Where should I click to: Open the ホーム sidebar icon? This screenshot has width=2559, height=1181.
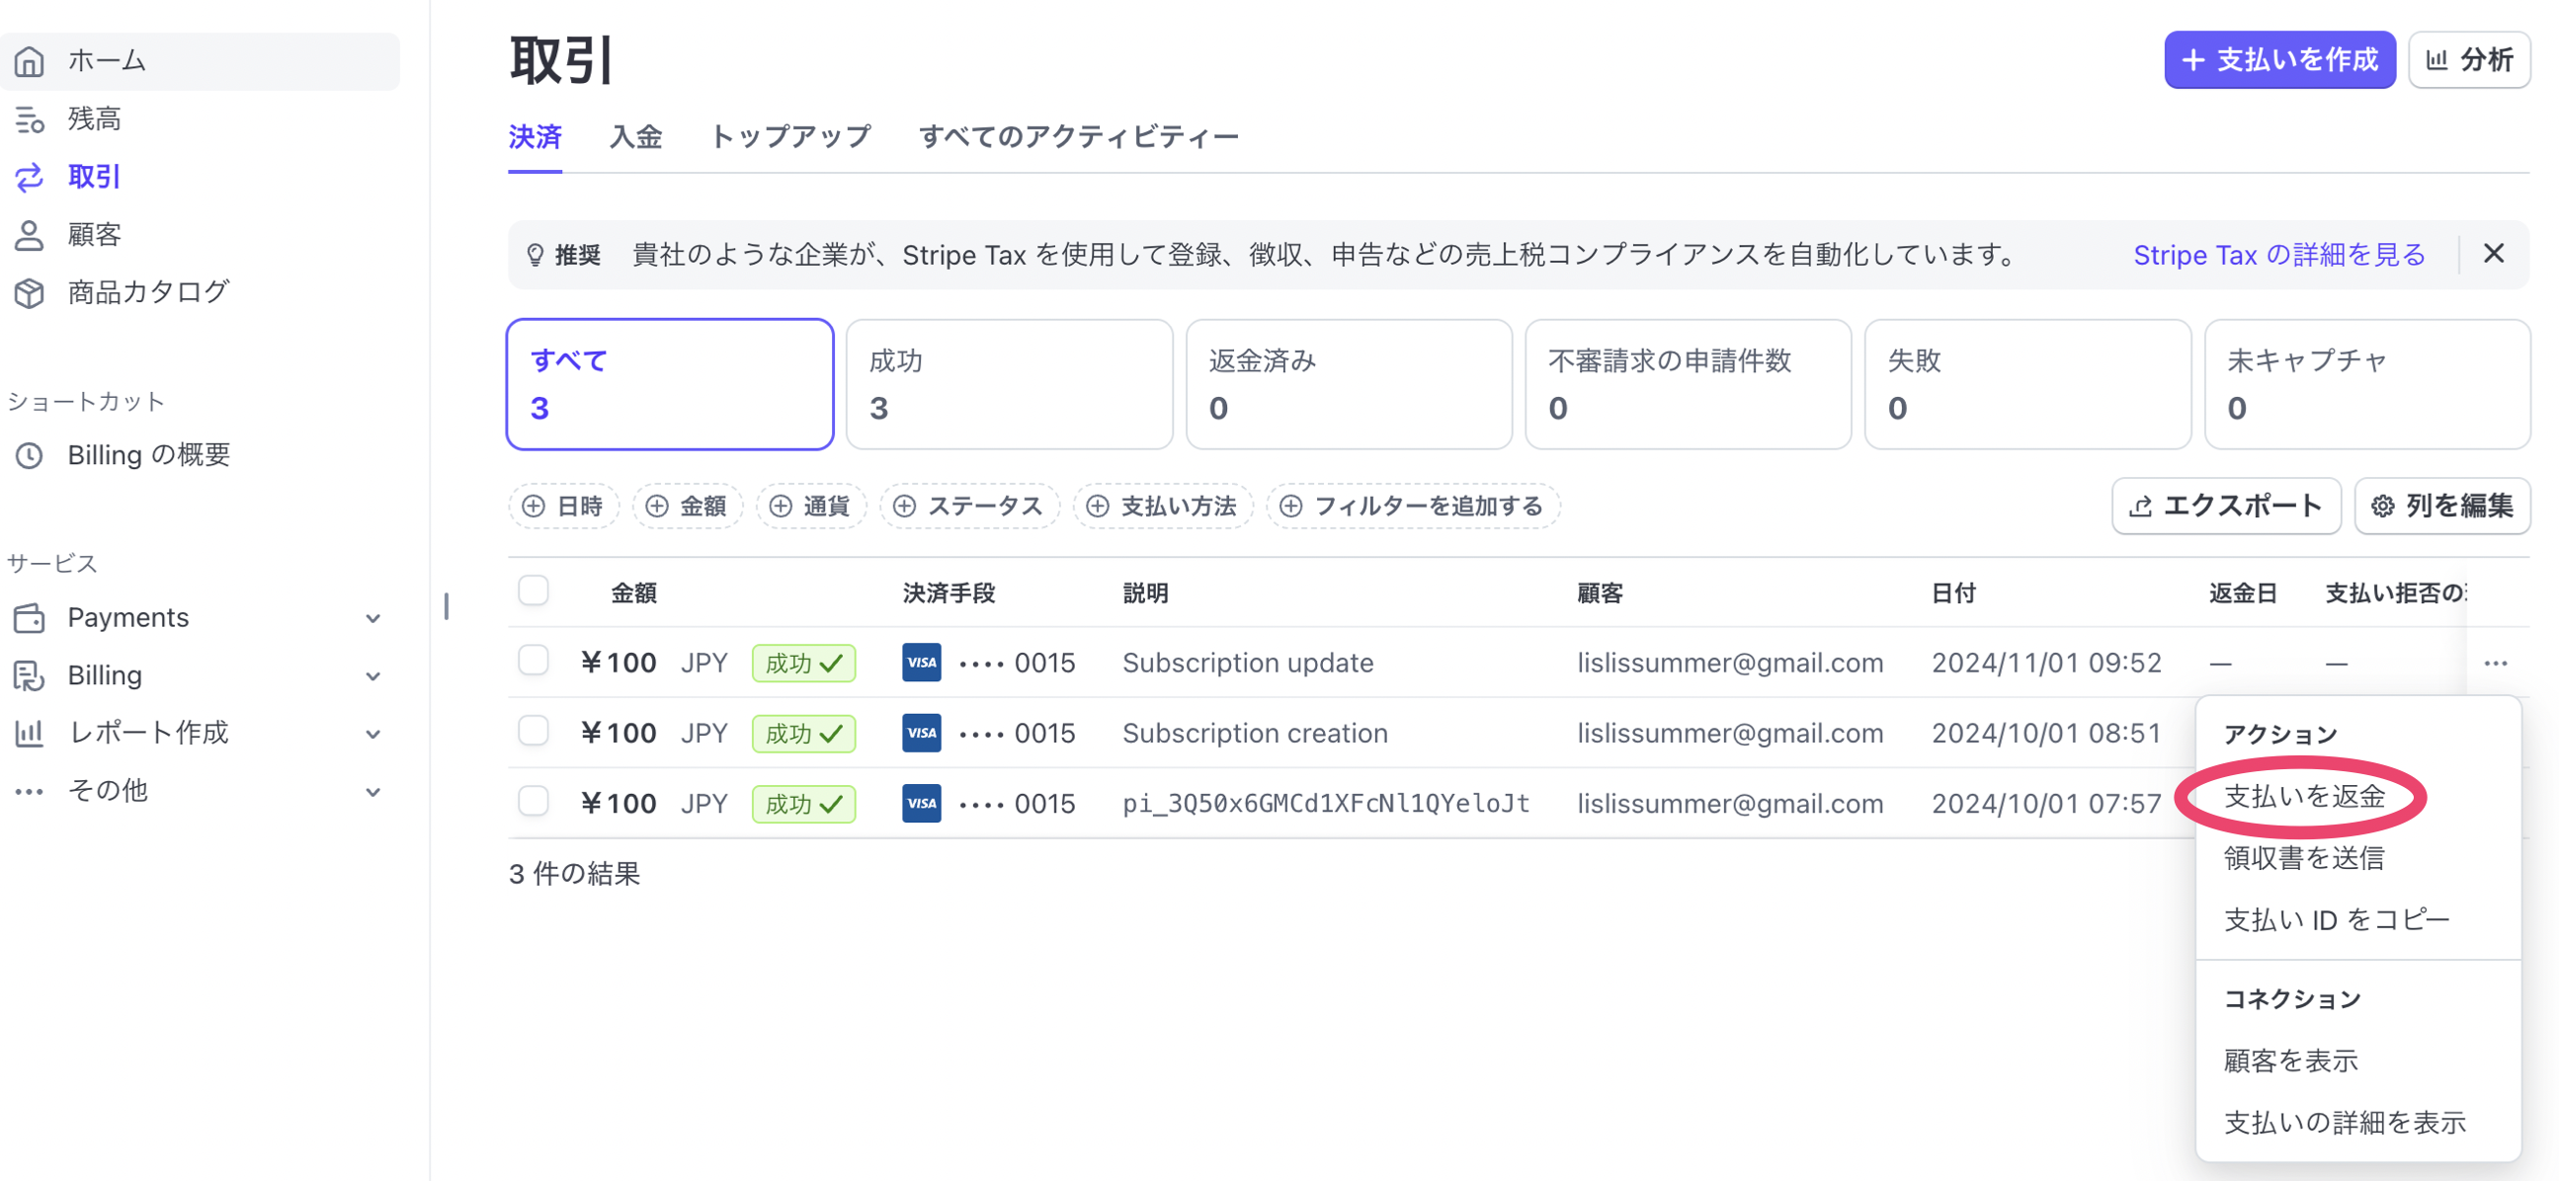click(30, 59)
